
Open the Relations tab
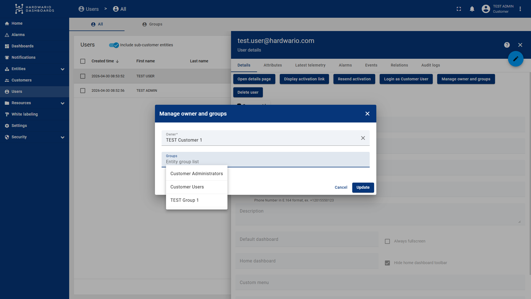point(399,65)
